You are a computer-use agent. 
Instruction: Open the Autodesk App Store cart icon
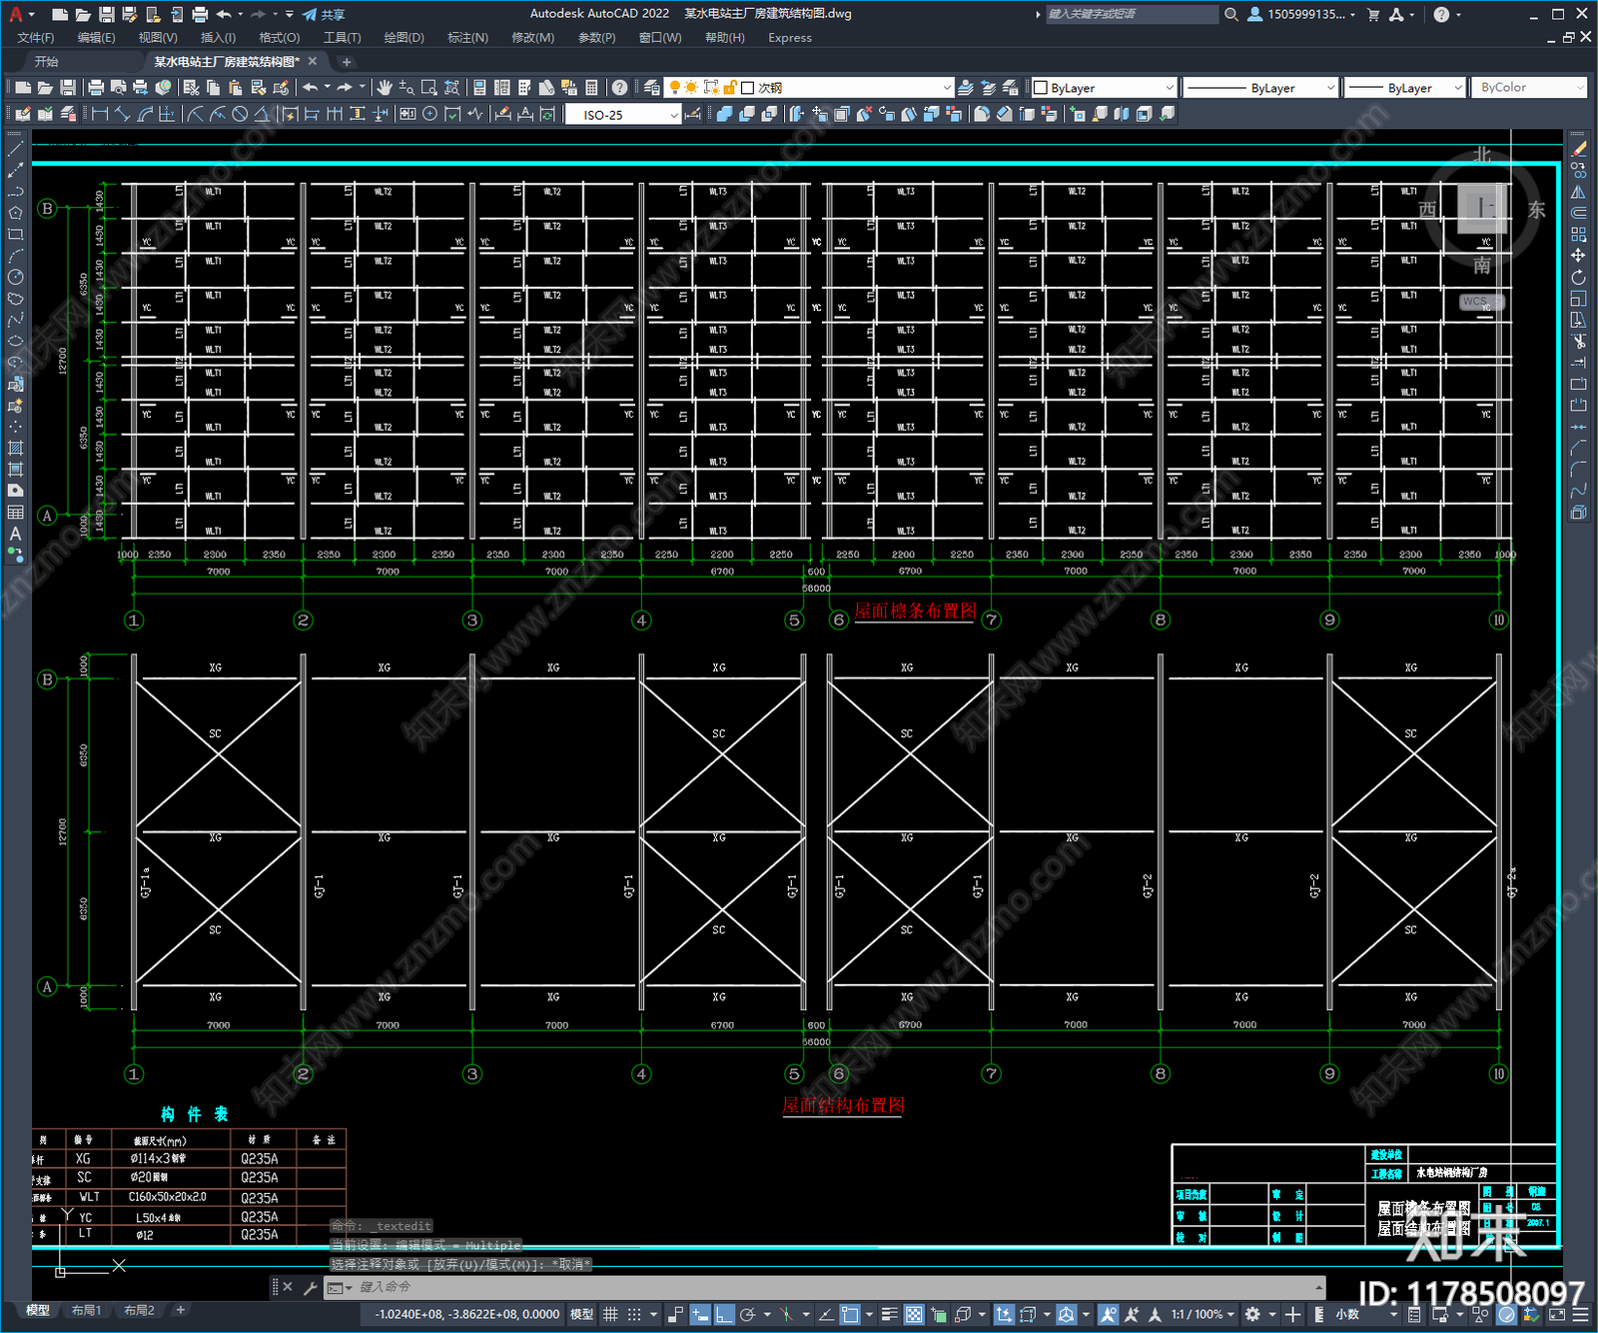coord(1373,14)
